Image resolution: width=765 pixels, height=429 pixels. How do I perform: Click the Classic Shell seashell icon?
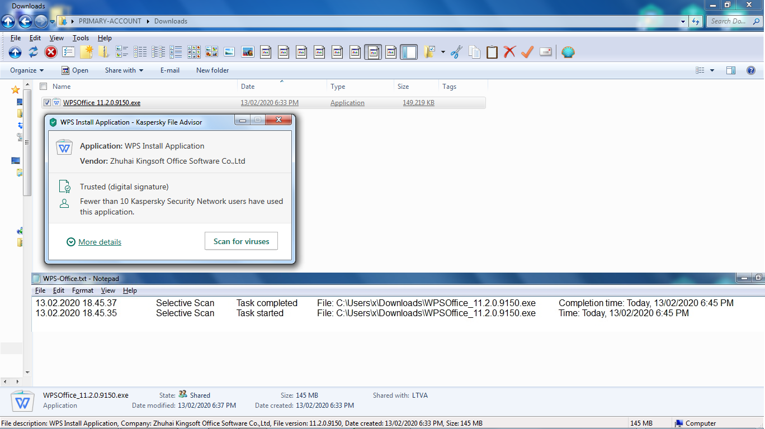568,53
